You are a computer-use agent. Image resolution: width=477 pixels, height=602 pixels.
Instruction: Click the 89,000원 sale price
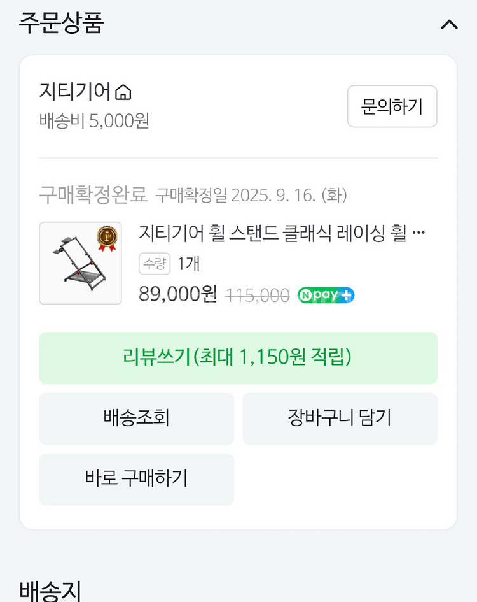(178, 294)
